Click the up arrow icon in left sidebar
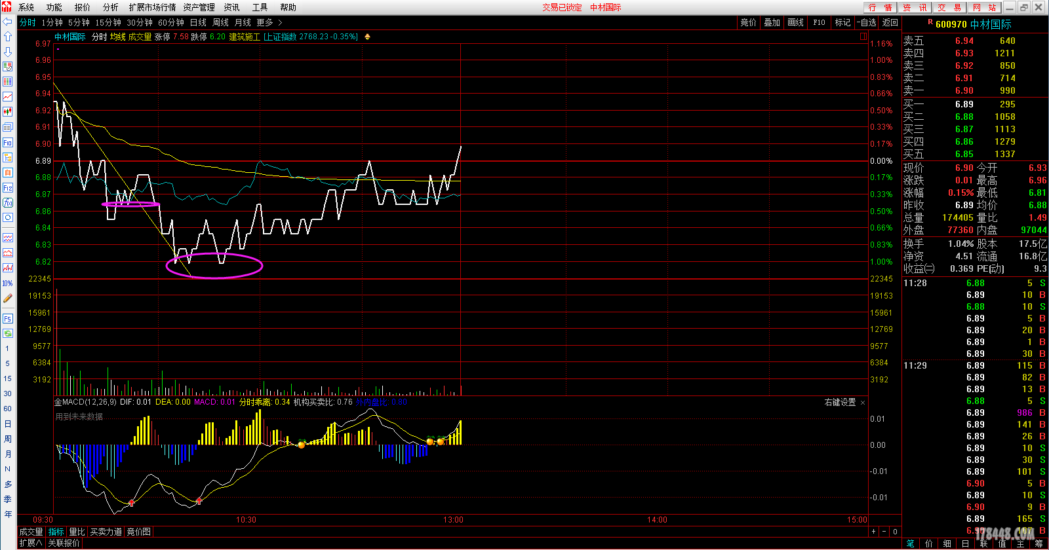1049x550 pixels. pyautogui.click(x=8, y=37)
